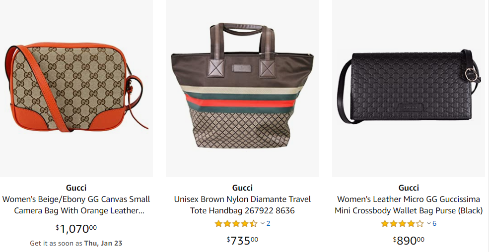Expand the rating breakdown chevron for the tote handbag
Viewport: 489px width, 252px height.
pos(263,224)
